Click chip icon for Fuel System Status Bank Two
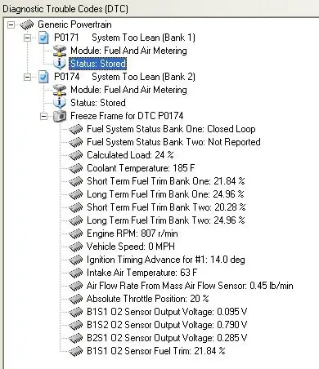The width and height of the screenshot is (319, 369). (x=76, y=142)
